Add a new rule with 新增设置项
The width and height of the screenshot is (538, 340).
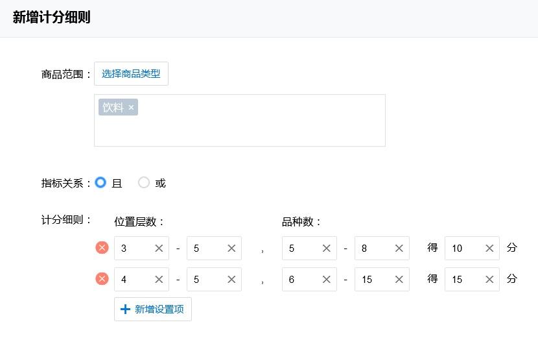(x=153, y=309)
